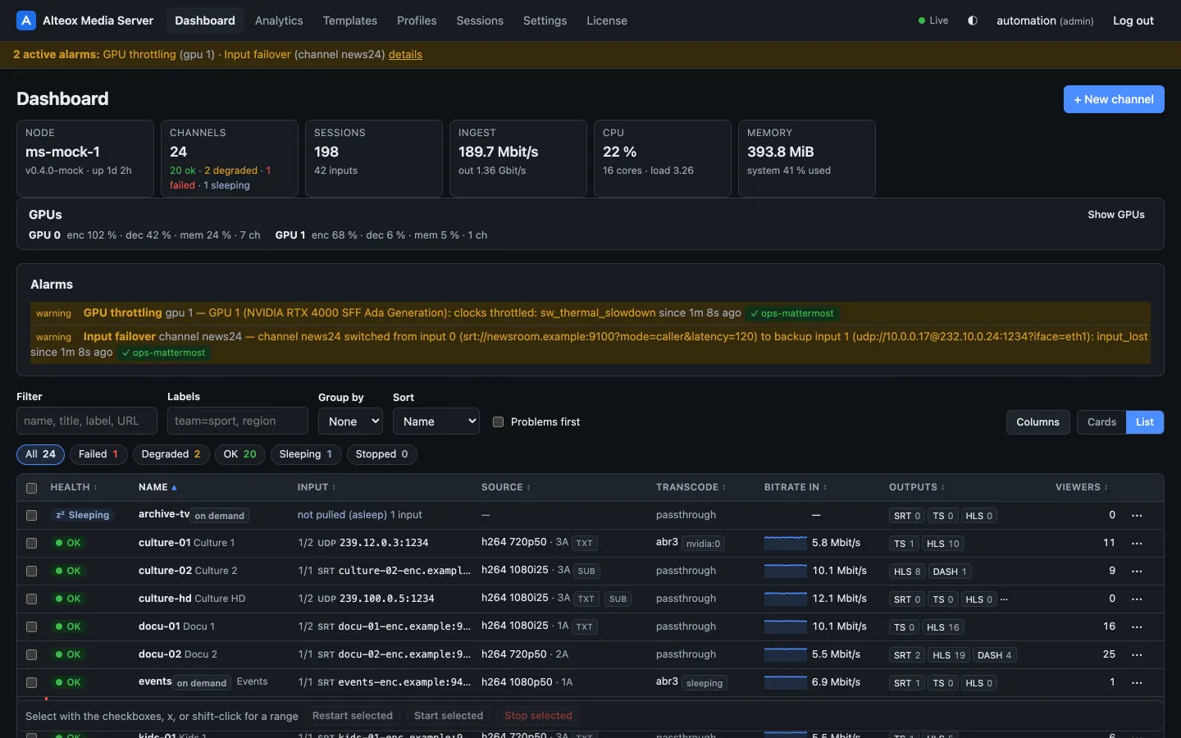Open row actions menu for culture-02
The height and width of the screenshot is (738, 1181).
[1137, 572]
